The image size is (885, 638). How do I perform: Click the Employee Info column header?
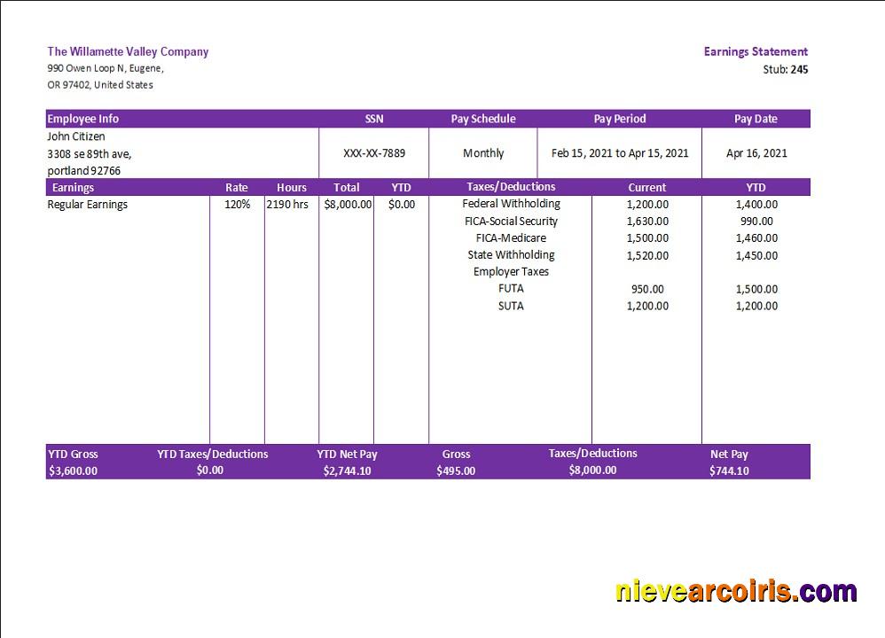(x=83, y=119)
